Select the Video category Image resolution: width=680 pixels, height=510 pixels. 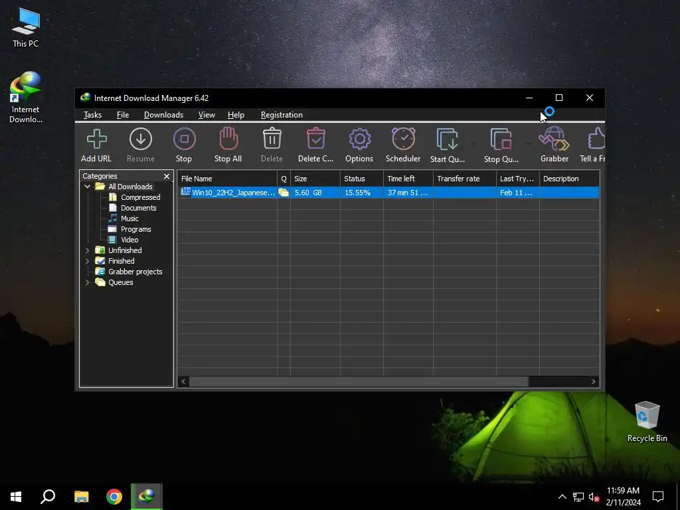[x=129, y=240]
